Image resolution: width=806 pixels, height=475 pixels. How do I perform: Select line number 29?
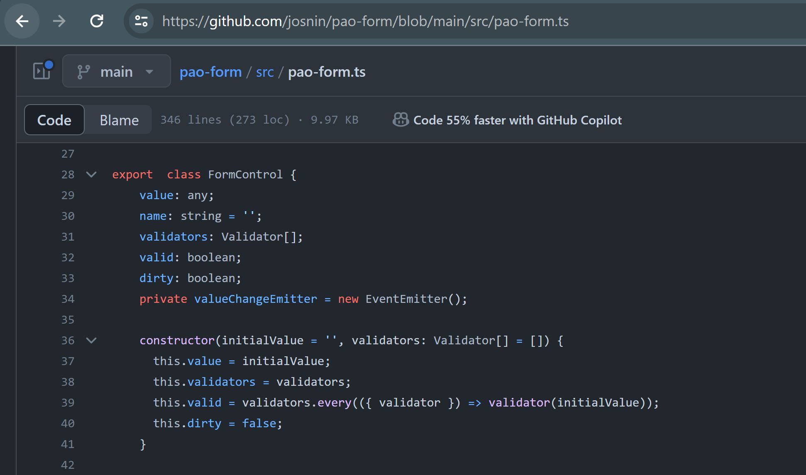click(68, 195)
